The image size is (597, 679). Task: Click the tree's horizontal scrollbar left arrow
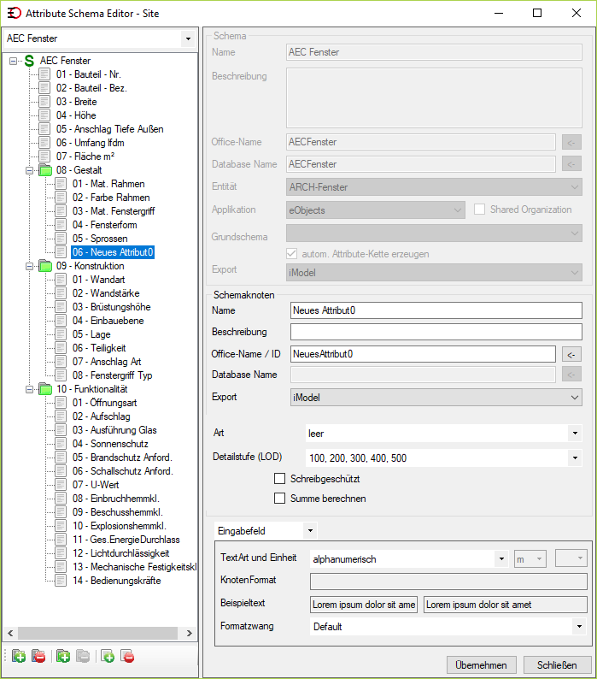10,633
